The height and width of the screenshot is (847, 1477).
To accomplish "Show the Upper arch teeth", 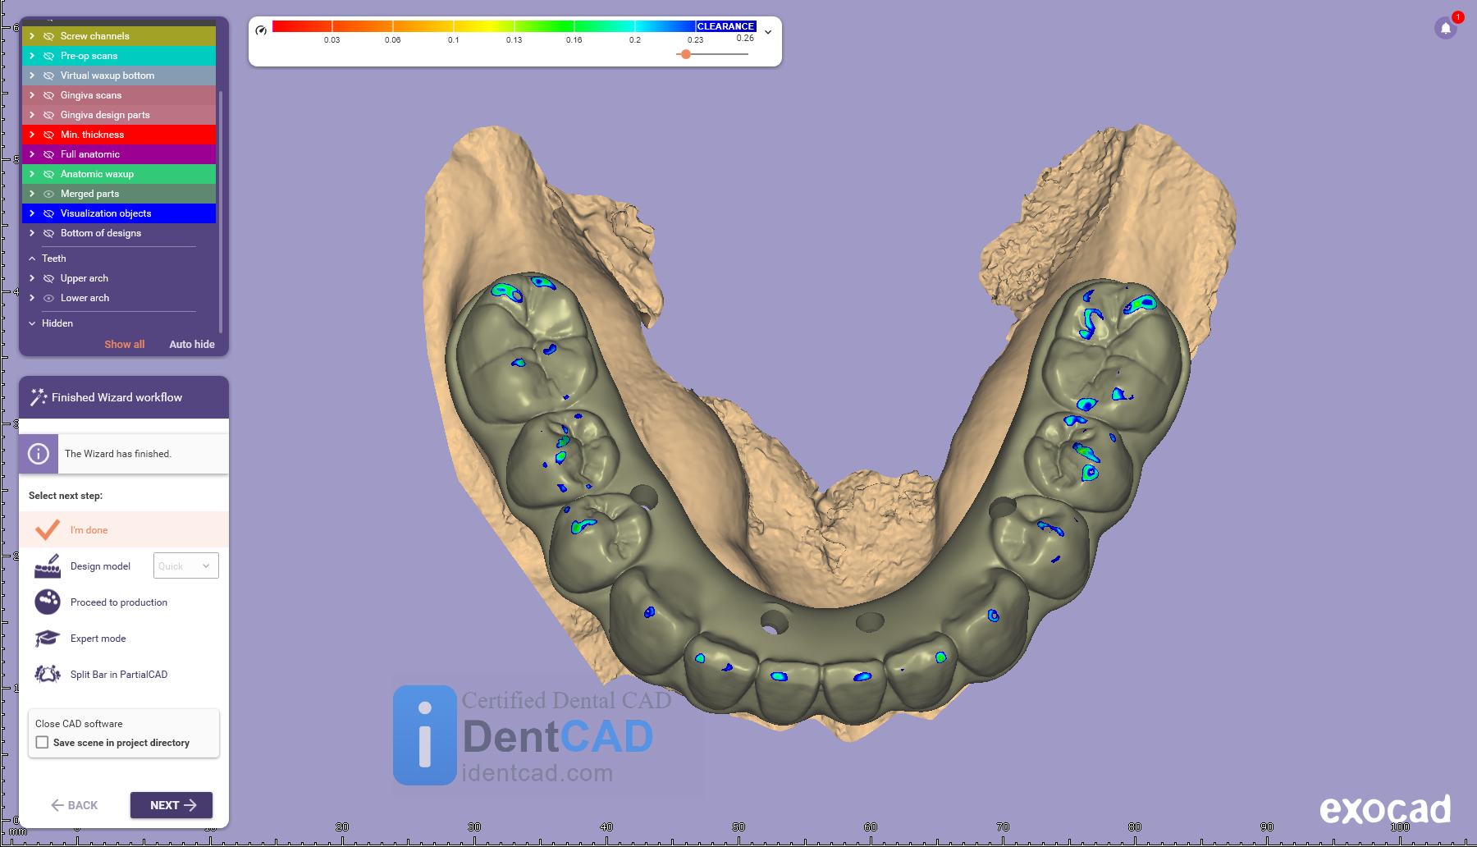I will click(48, 278).
